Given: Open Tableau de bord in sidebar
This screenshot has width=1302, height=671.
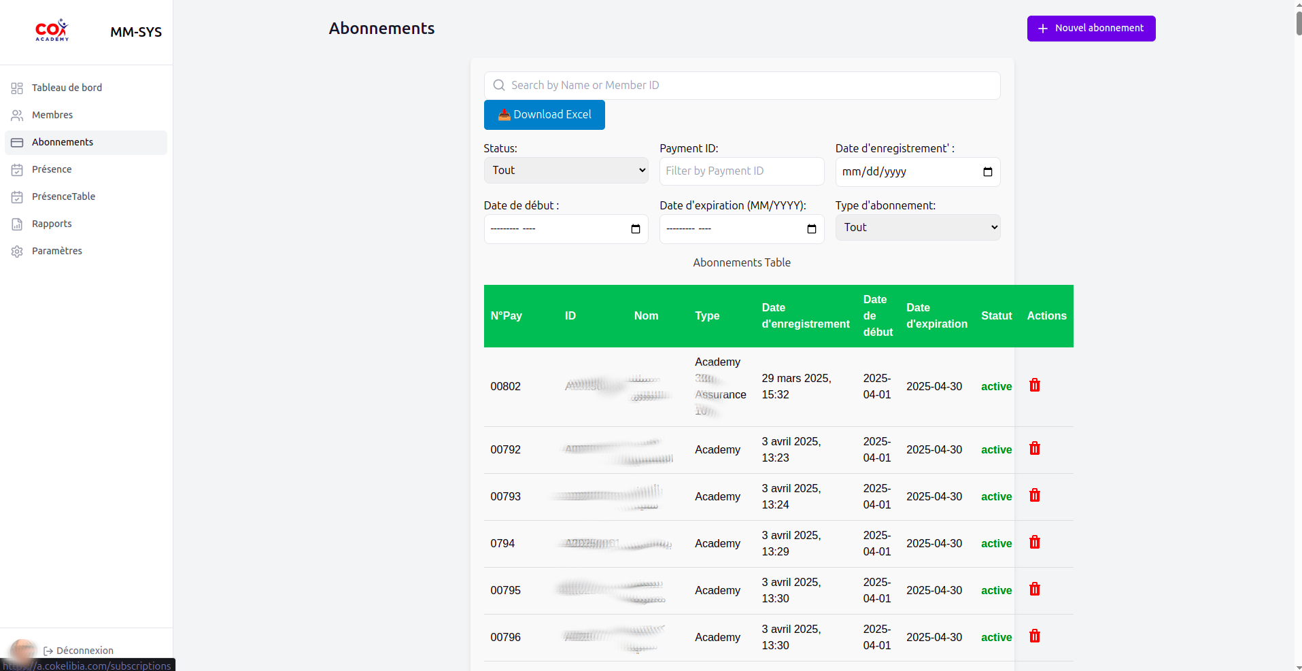Looking at the screenshot, I should [x=67, y=88].
